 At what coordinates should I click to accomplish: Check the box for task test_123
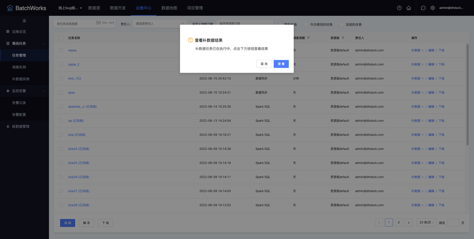61,78
